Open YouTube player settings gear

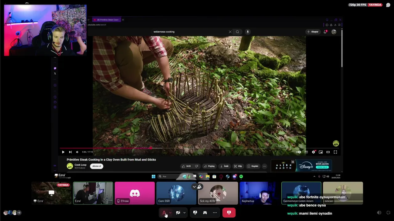313,152
